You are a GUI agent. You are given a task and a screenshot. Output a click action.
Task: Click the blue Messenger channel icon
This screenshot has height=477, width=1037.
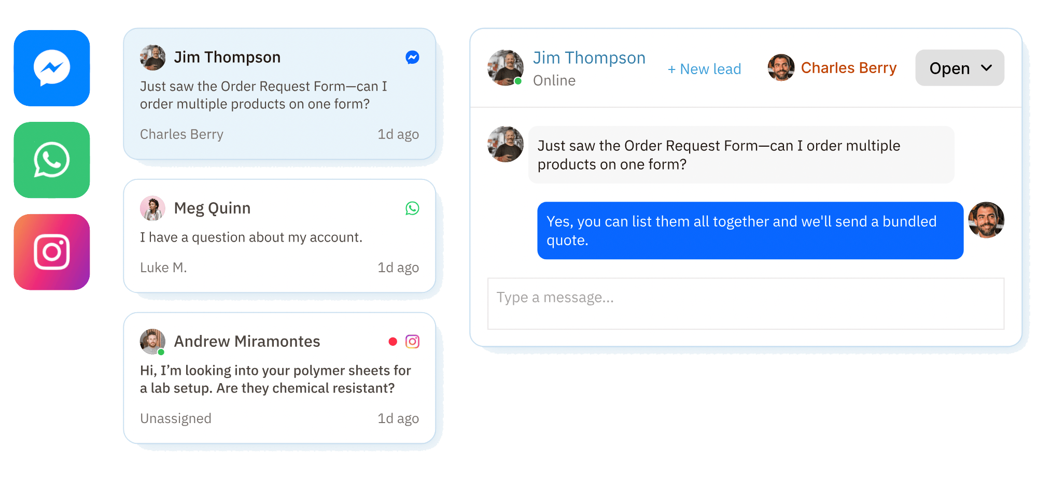click(52, 68)
